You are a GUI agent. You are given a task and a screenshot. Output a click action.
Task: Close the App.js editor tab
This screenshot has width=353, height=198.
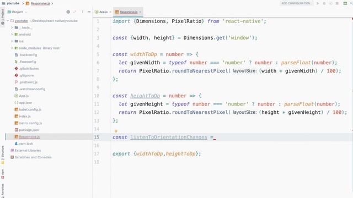(110, 12)
